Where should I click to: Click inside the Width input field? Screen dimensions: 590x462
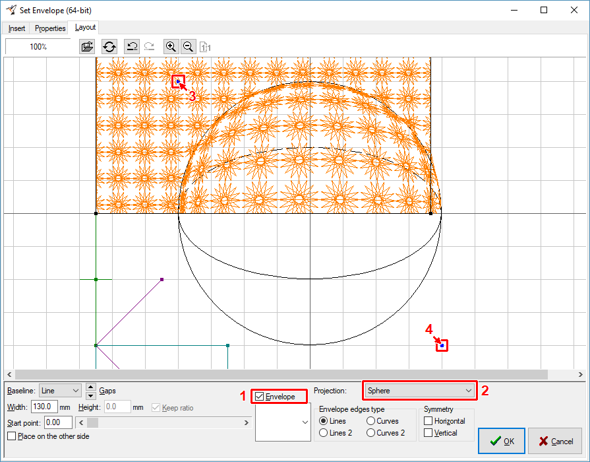click(44, 407)
